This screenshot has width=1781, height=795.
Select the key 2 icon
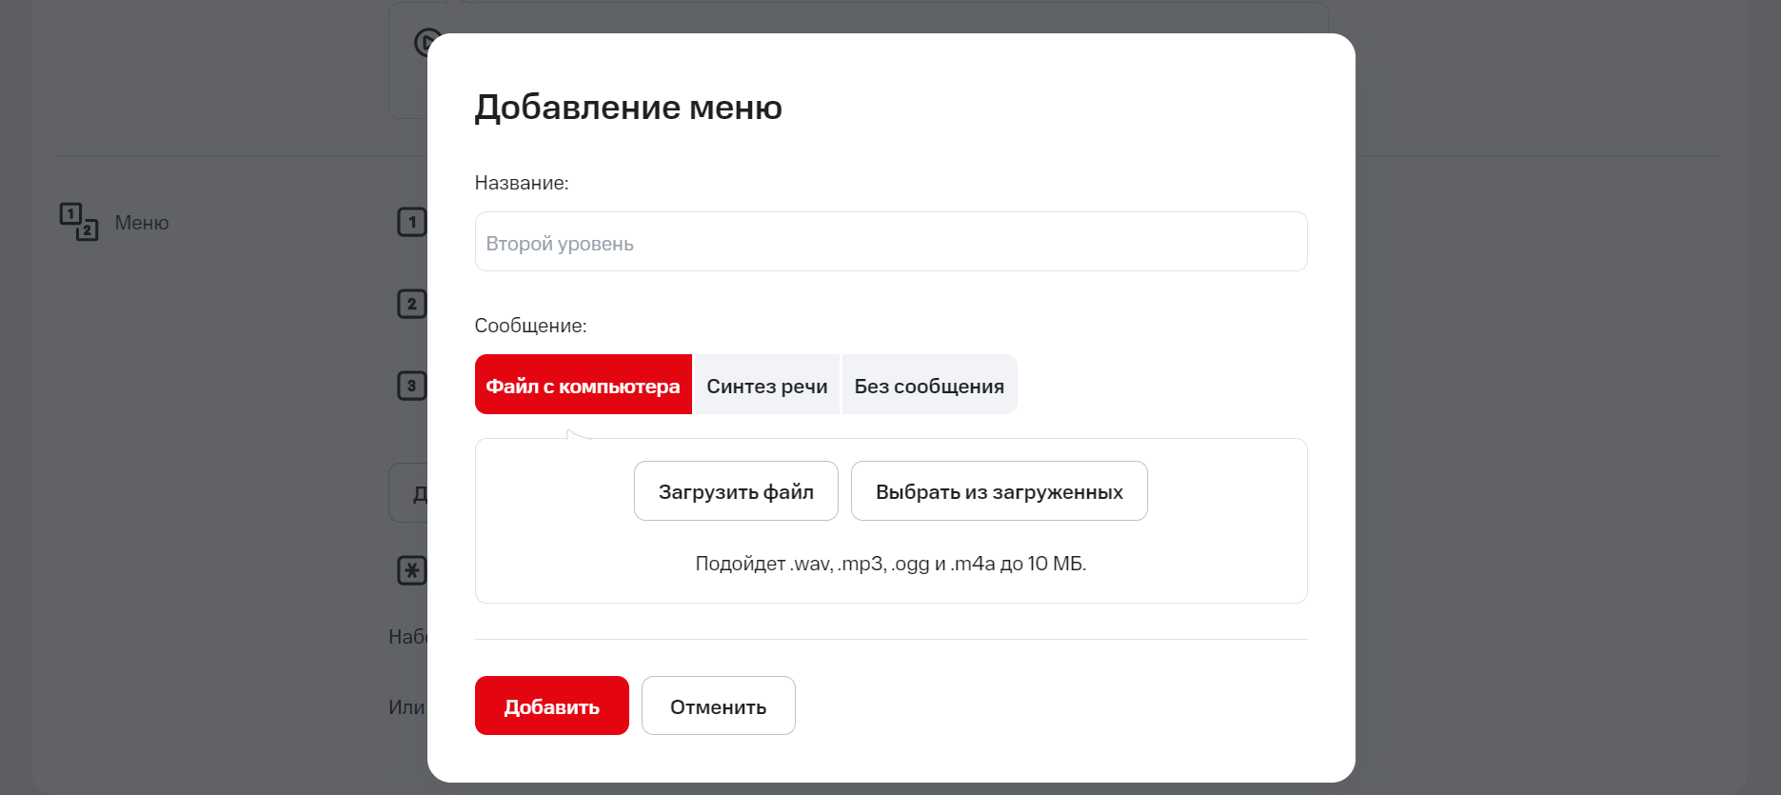tap(411, 305)
